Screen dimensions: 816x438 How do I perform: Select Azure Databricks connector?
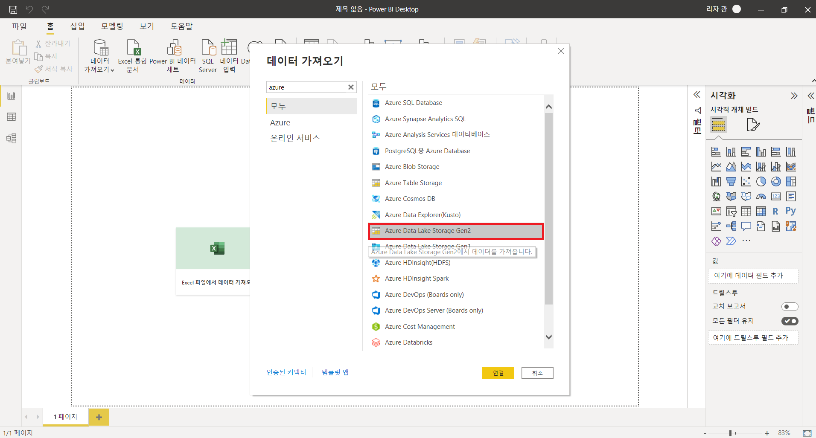(x=456, y=342)
